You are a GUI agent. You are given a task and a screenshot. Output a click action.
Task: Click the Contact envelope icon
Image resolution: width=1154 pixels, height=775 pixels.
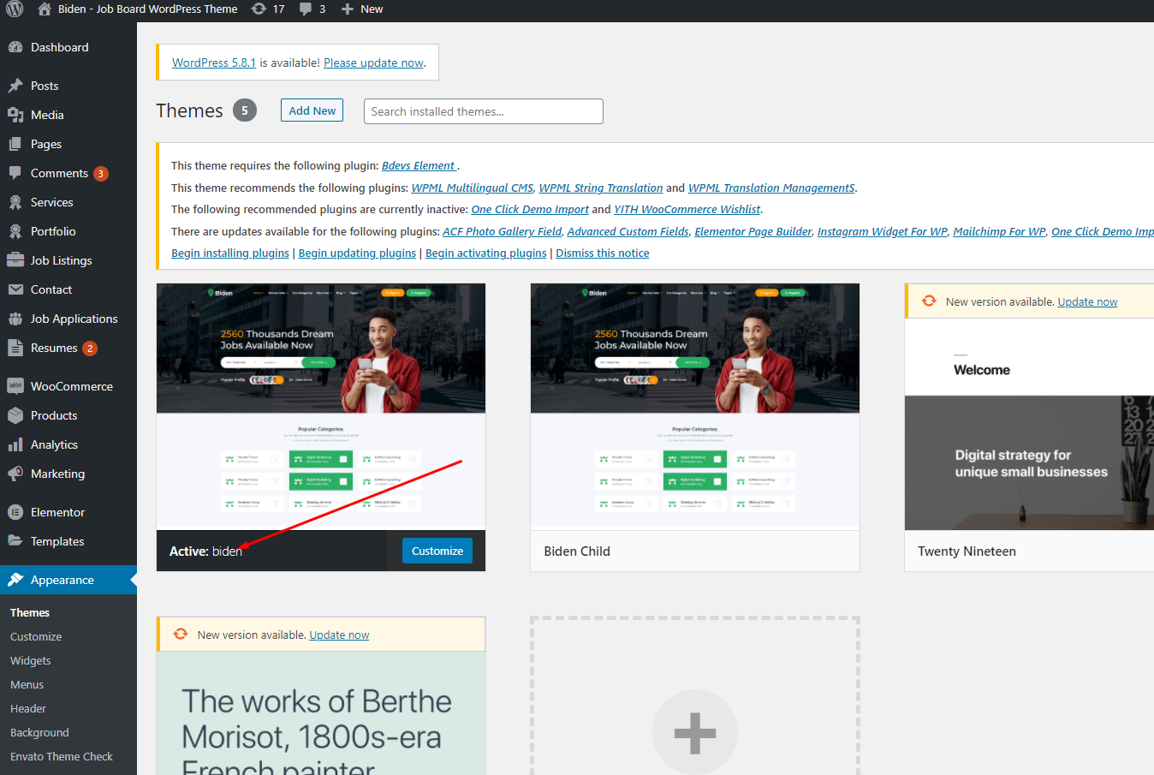[15, 289]
